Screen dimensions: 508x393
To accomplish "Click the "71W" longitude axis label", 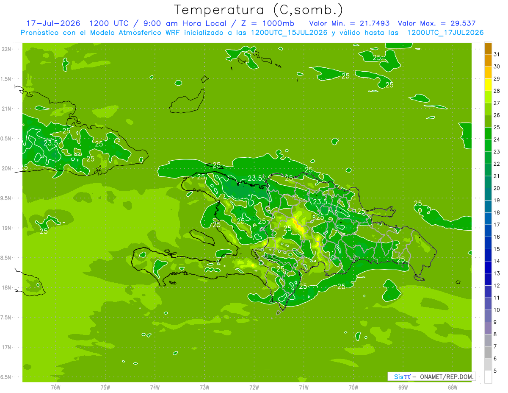I will 304,387.
